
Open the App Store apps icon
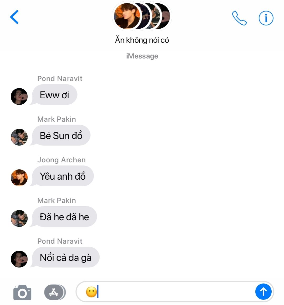click(55, 292)
